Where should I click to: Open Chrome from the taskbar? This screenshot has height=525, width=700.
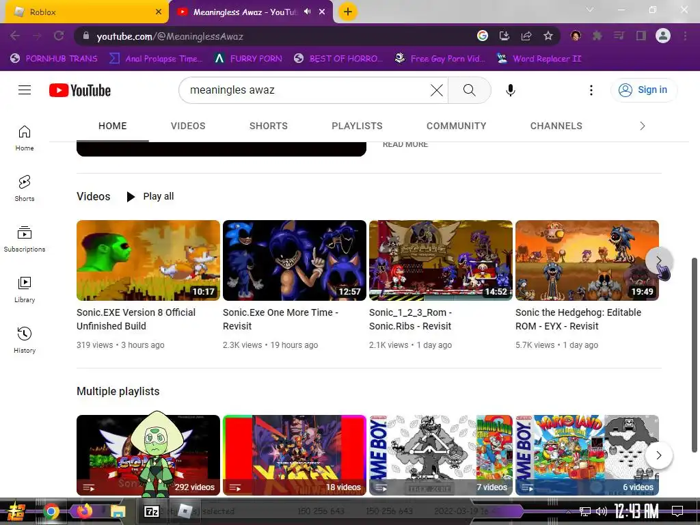(51, 511)
